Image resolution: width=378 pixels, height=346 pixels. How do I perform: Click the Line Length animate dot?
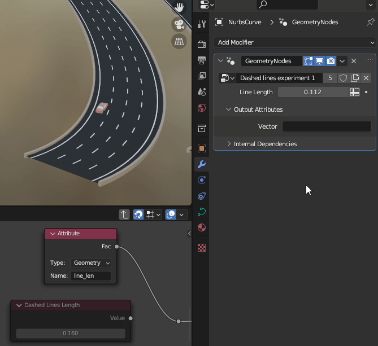pos(366,92)
